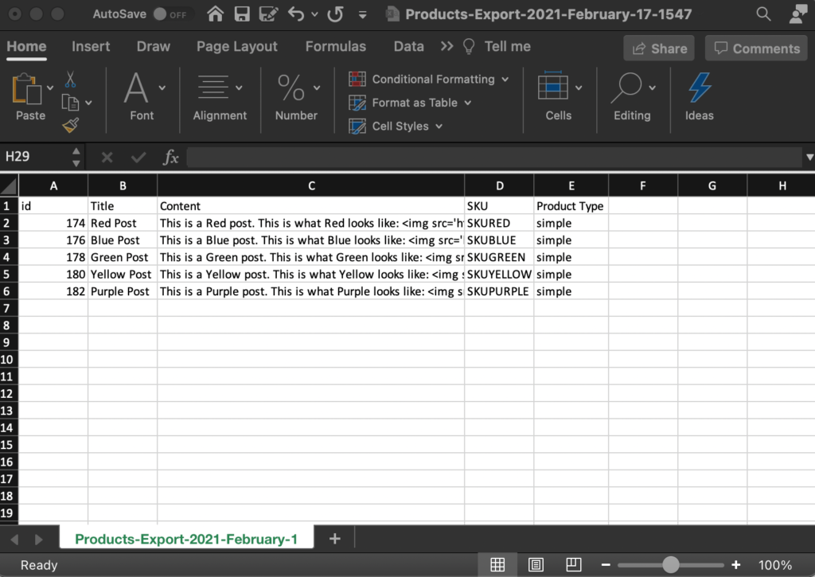Click the Paste clipboard icon

click(27, 88)
